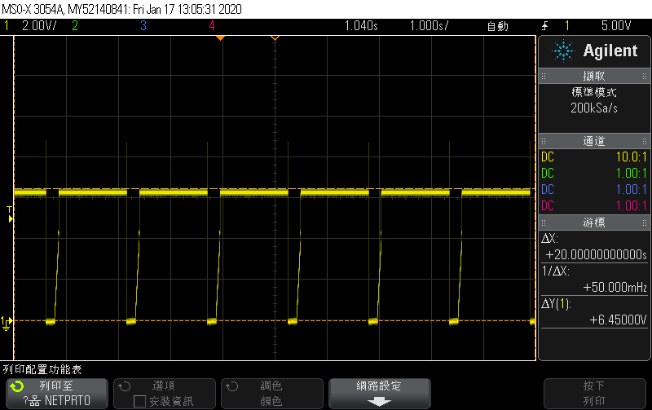
Task: Click the rotate knob icon on 選項 softkey
Action: pos(125,386)
